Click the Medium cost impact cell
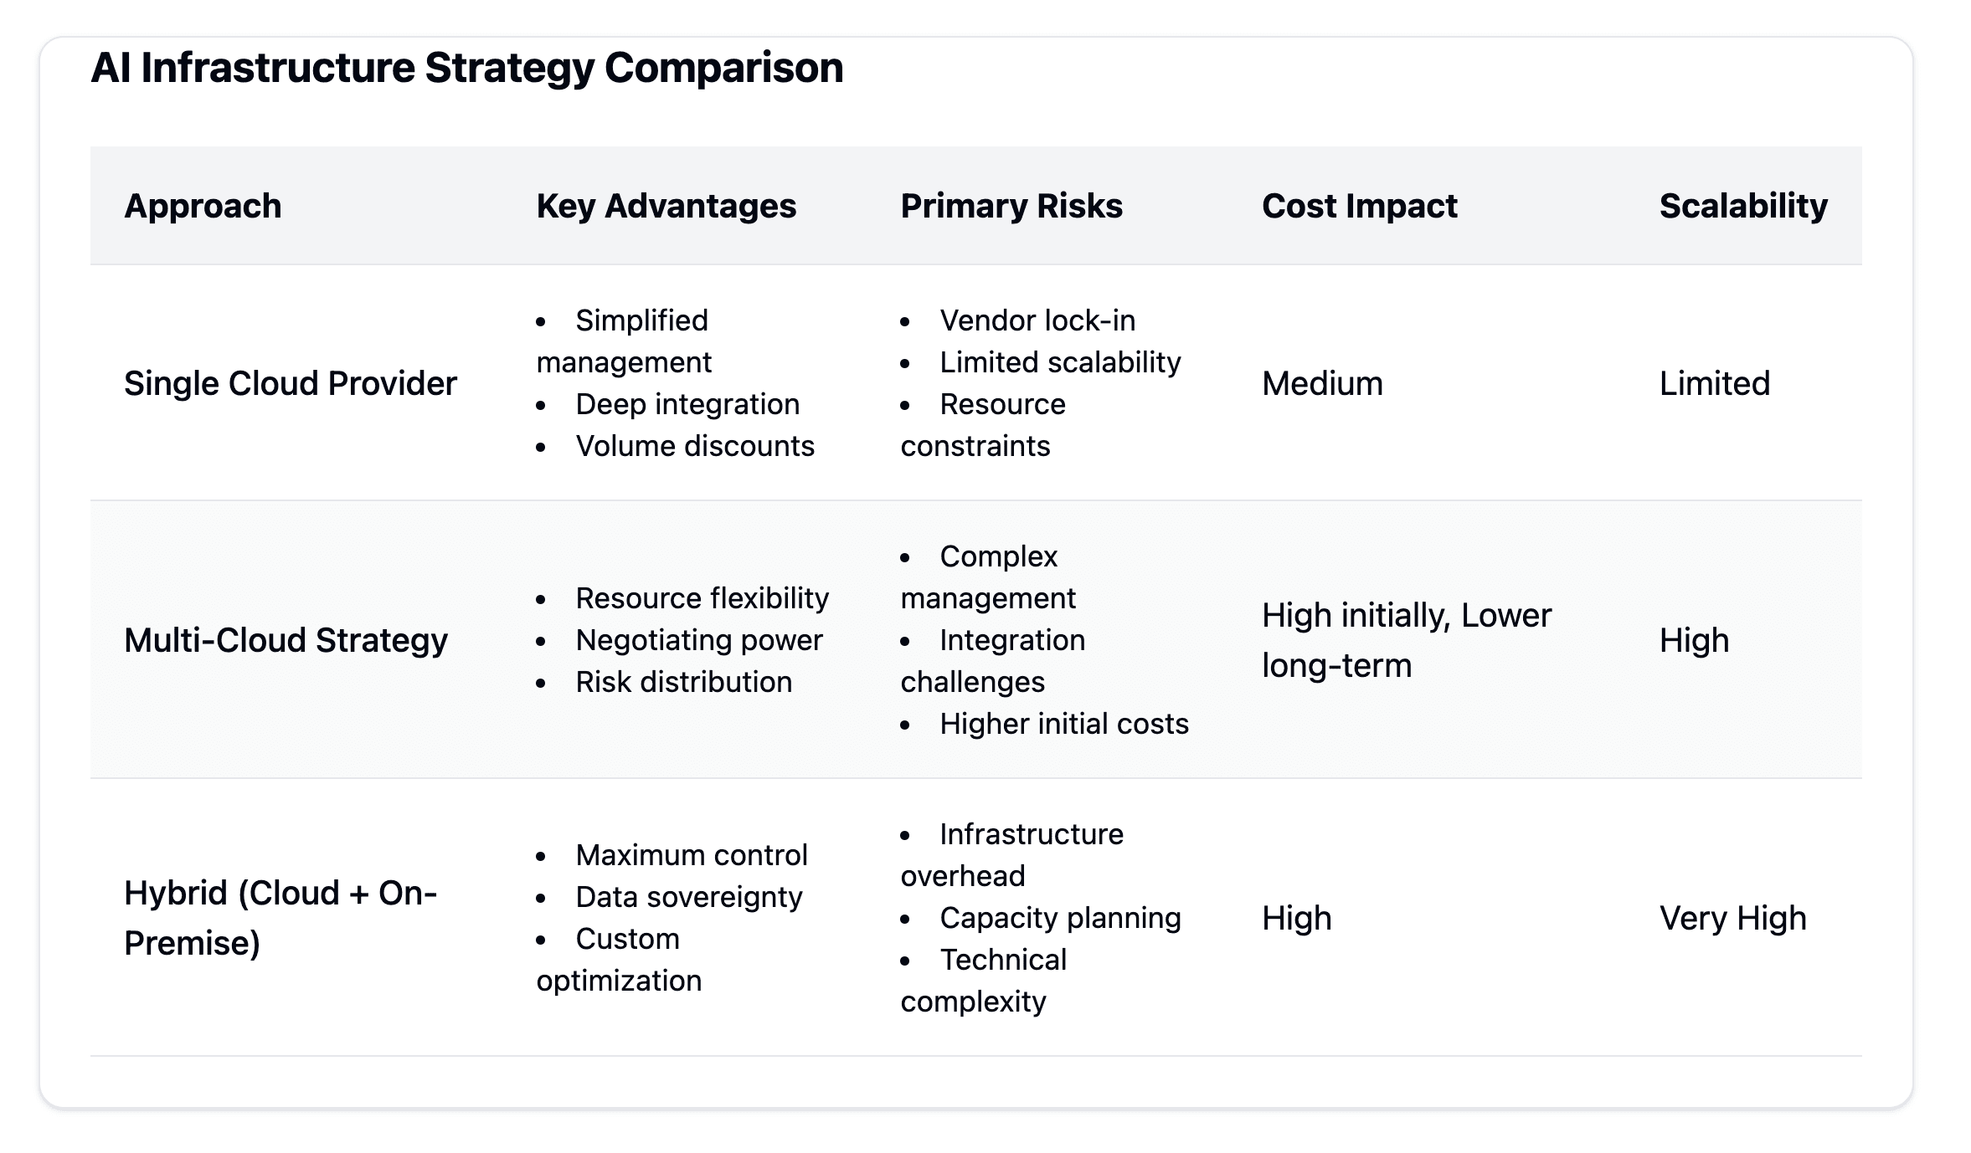The height and width of the screenshot is (1153, 1971). coord(1322,383)
